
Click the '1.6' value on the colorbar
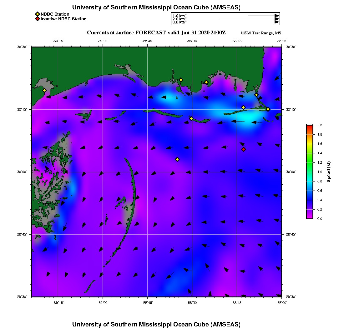(320, 144)
